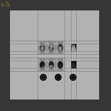Select the dark-shaded oval hole with diagonal cut

tap(42, 65)
